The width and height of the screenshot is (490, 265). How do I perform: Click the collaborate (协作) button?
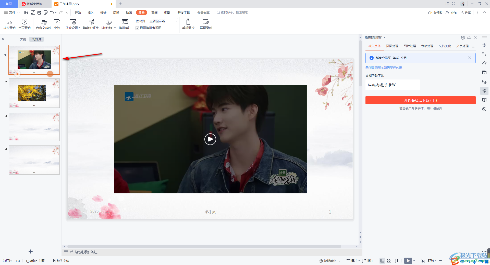point(451,12)
